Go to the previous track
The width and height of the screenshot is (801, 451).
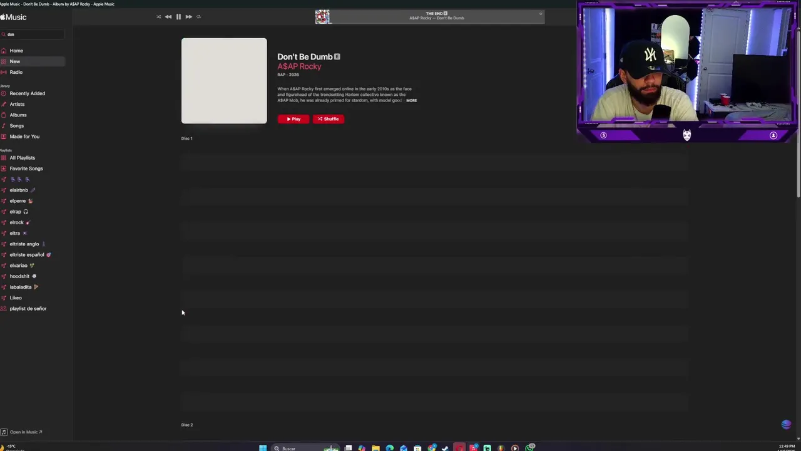pos(168,17)
